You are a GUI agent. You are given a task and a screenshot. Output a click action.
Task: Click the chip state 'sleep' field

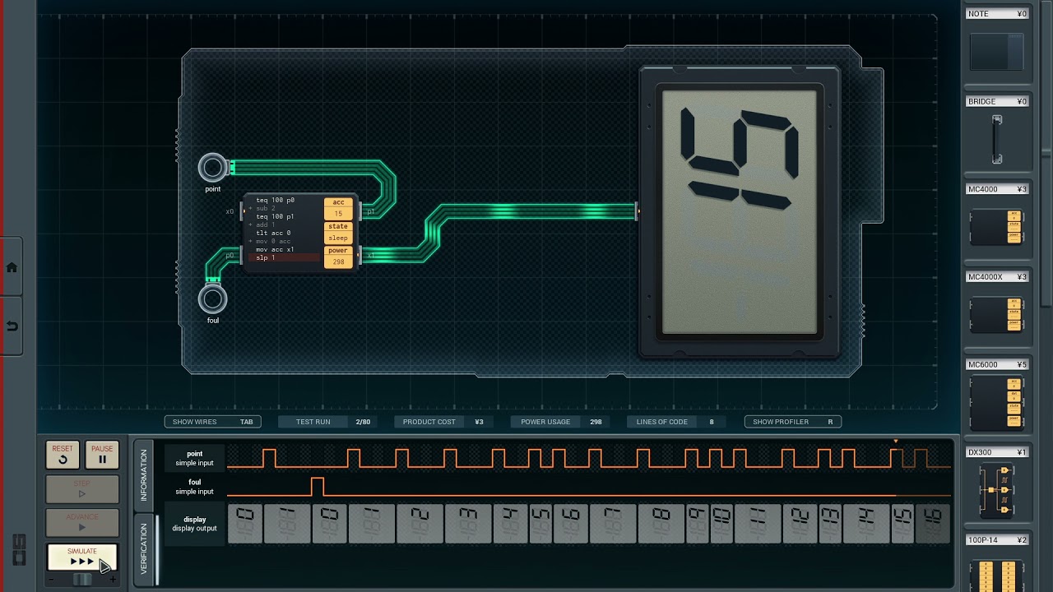tap(338, 238)
